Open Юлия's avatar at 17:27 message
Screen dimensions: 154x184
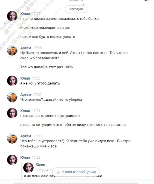tap(12, 16)
